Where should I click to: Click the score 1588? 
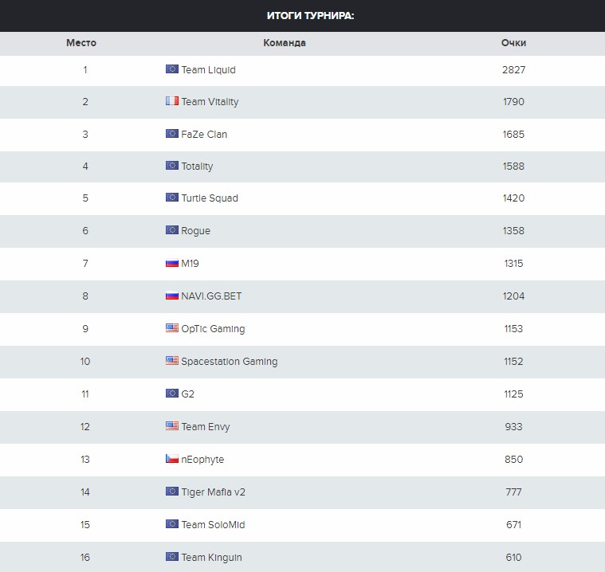point(513,167)
